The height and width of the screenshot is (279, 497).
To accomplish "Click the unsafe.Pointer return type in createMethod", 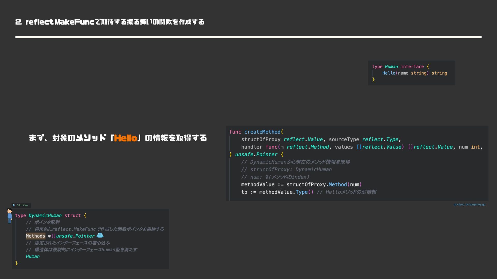I will point(256,154).
